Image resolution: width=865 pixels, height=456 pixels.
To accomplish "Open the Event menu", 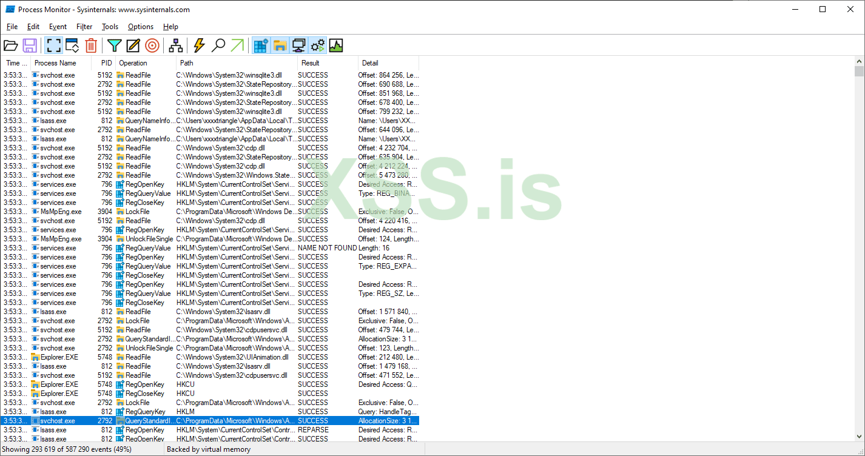I will 58,27.
